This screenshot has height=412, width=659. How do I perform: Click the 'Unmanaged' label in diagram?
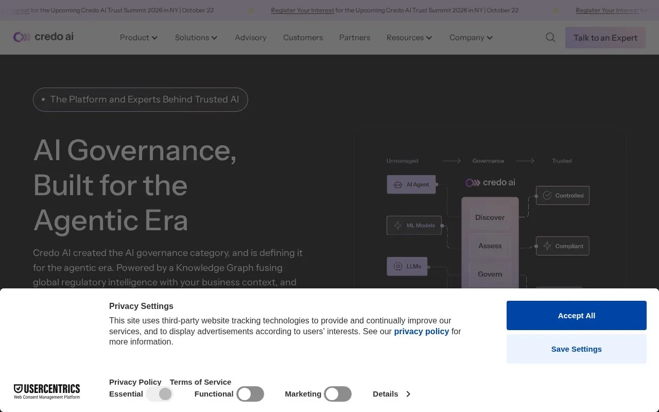(402, 161)
